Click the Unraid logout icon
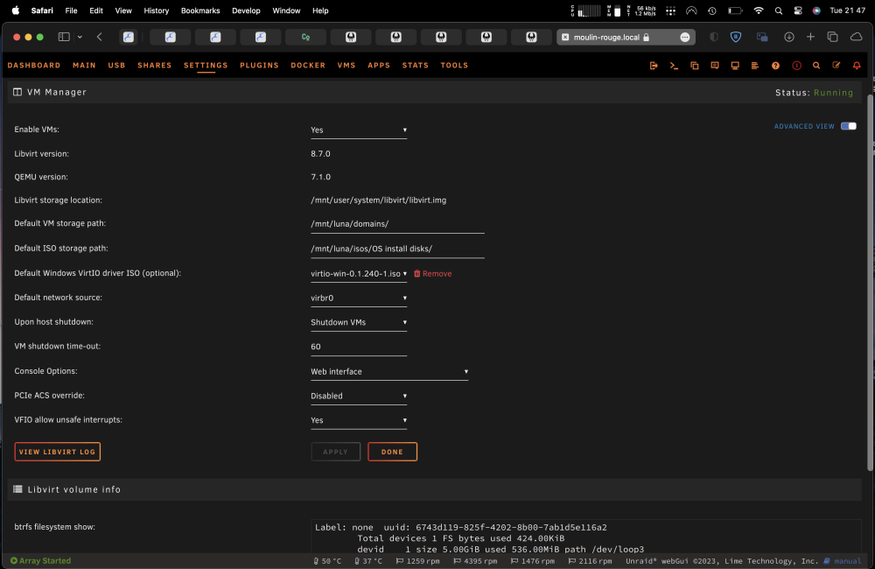The image size is (875, 569). coord(654,66)
